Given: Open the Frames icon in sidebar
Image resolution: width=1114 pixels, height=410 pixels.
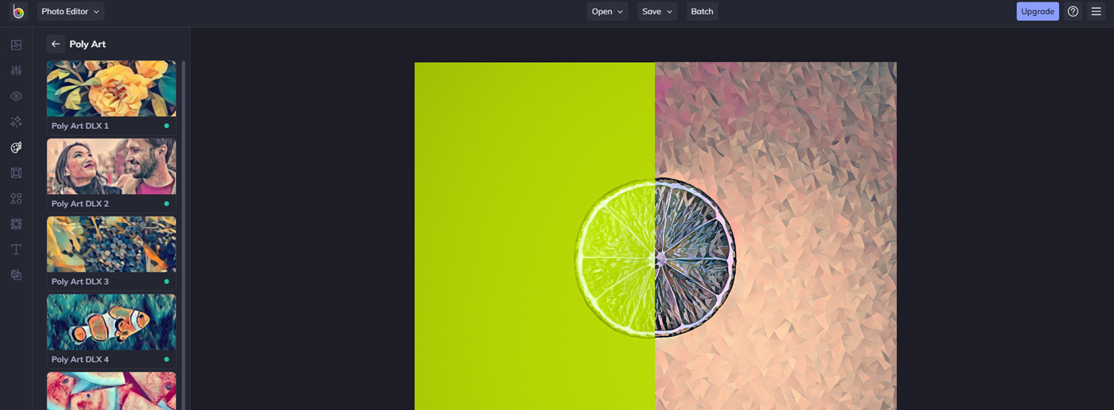Looking at the screenshot, I should (16, 173).
